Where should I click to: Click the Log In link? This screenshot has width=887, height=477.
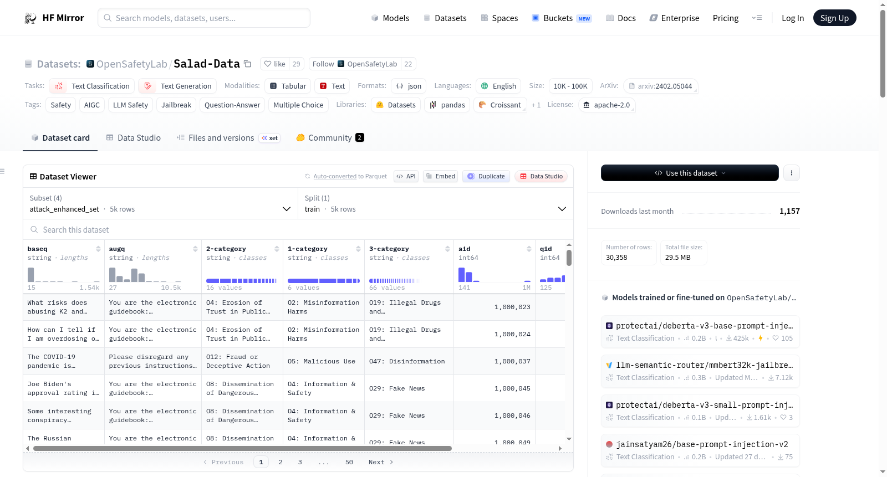pyautogui.click(x=793, y=18)
